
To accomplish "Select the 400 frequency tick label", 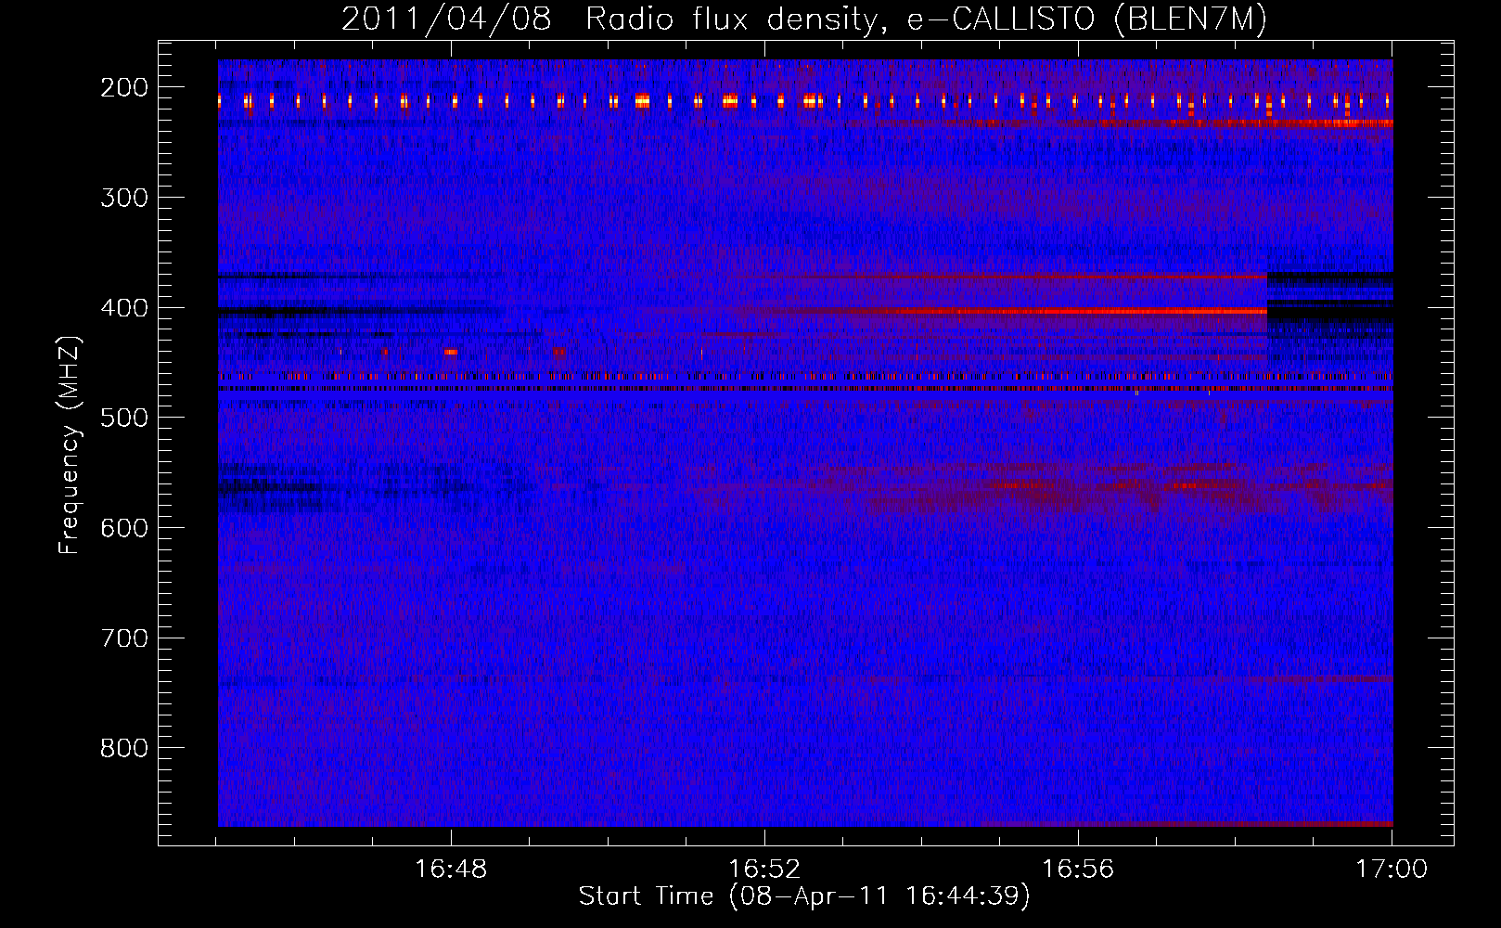I will click(124, 308).
